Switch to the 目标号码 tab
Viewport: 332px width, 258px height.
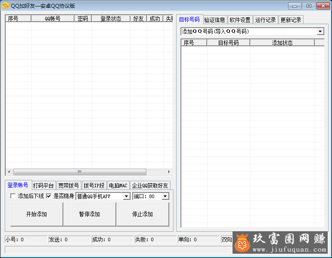coord(189,19)
